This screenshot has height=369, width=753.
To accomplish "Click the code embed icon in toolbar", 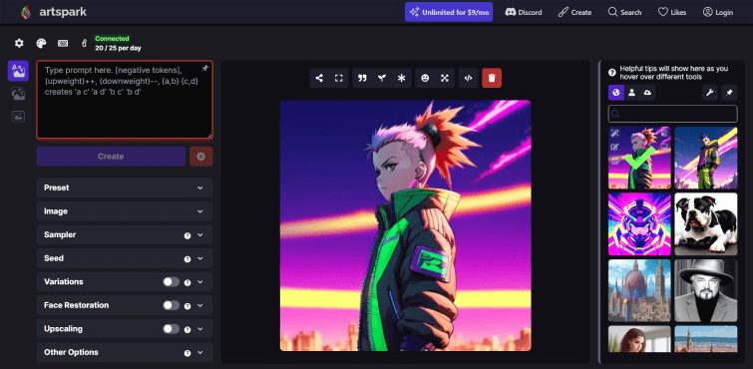I will (x=468, y=78).
